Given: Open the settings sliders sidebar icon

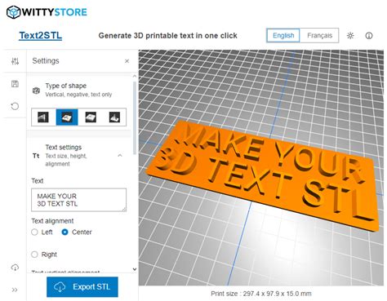Looking at the screenshot, I should click(x=15, y=61).
